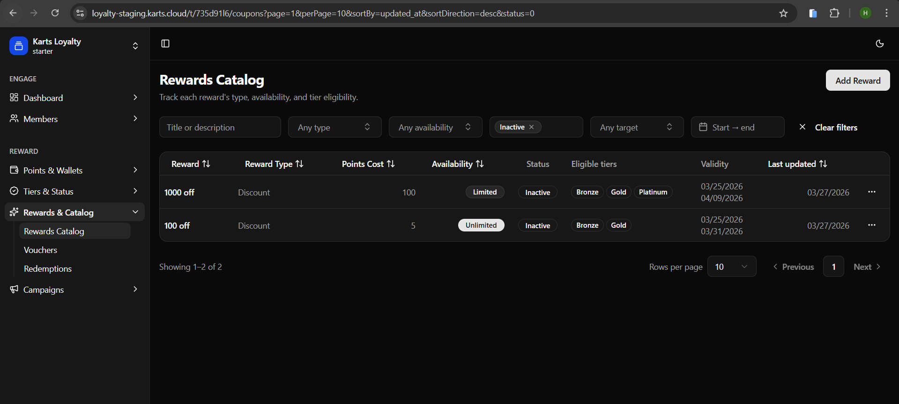Switch theme using the moon icon

point(879,43)
